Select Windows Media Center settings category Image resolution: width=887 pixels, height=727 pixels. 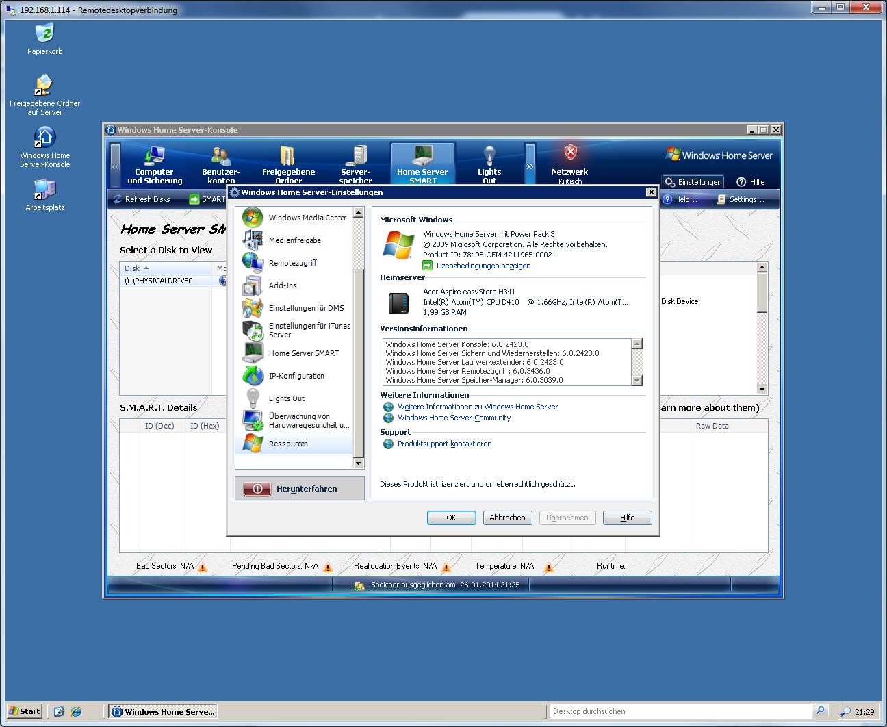[x=294, y=218]
